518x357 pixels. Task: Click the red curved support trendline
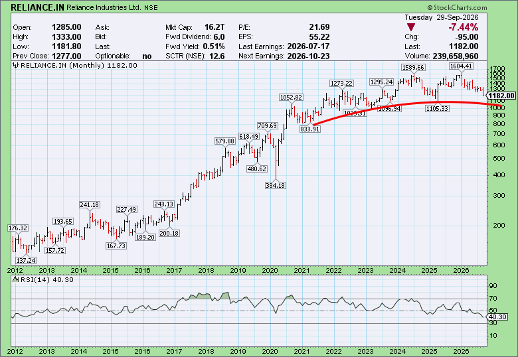point(408,104)
